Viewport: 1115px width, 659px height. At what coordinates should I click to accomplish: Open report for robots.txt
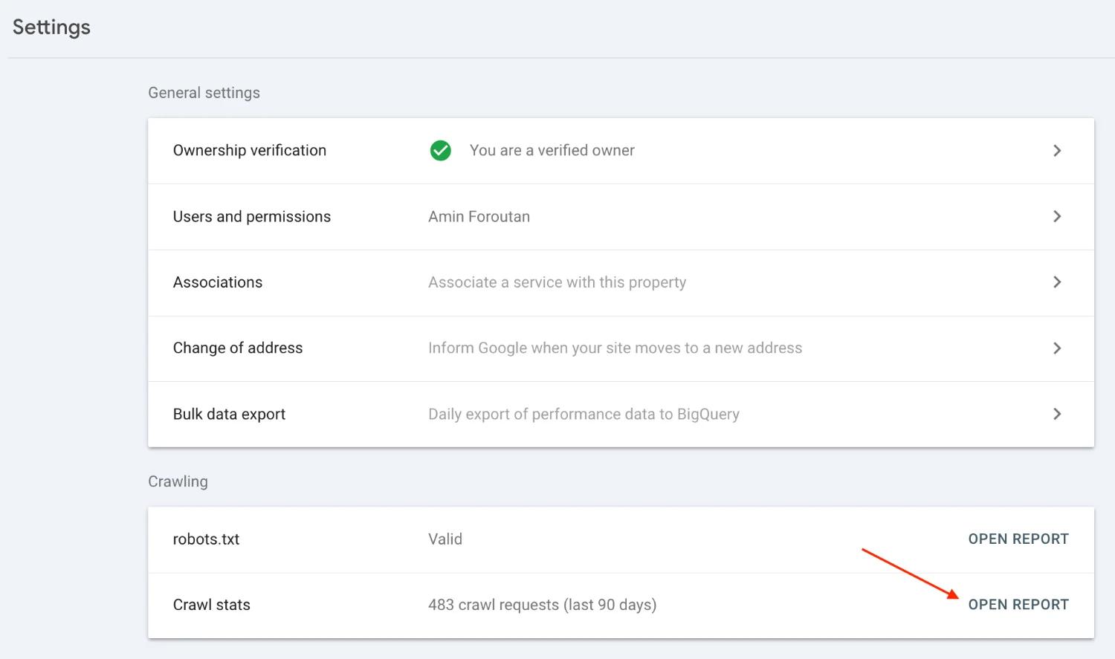point(1018,539)
